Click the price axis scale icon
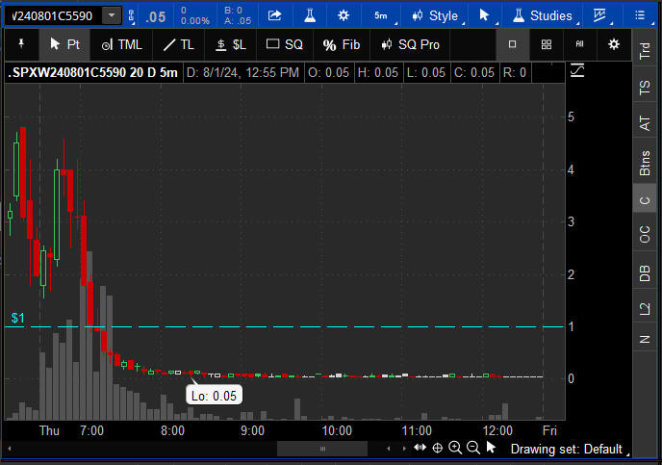This screenshot has height=465, width=662. (577, 71)
